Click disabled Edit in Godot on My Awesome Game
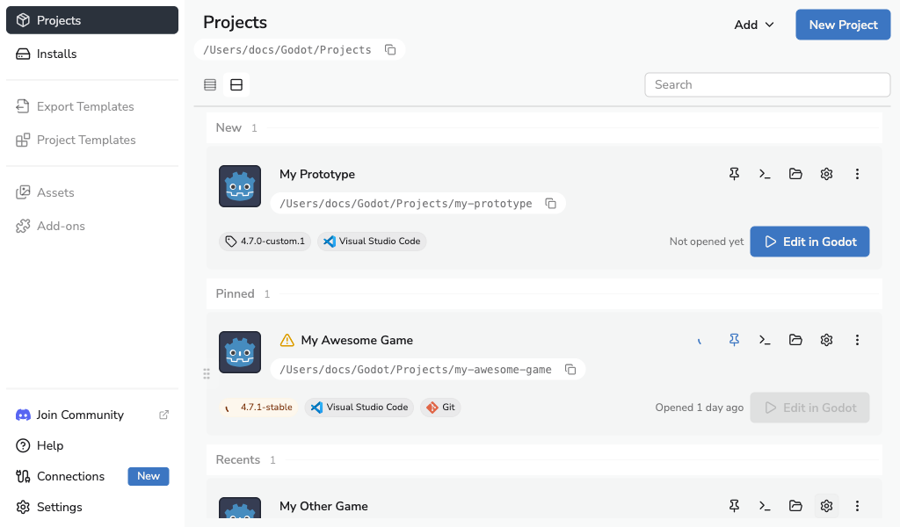The image size is (900, 527). [809, 408]
